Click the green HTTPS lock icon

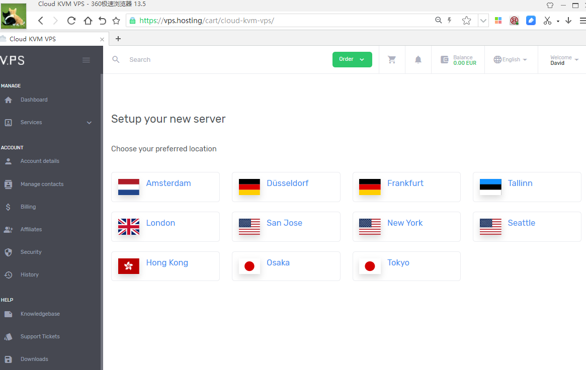coord(132,21)
